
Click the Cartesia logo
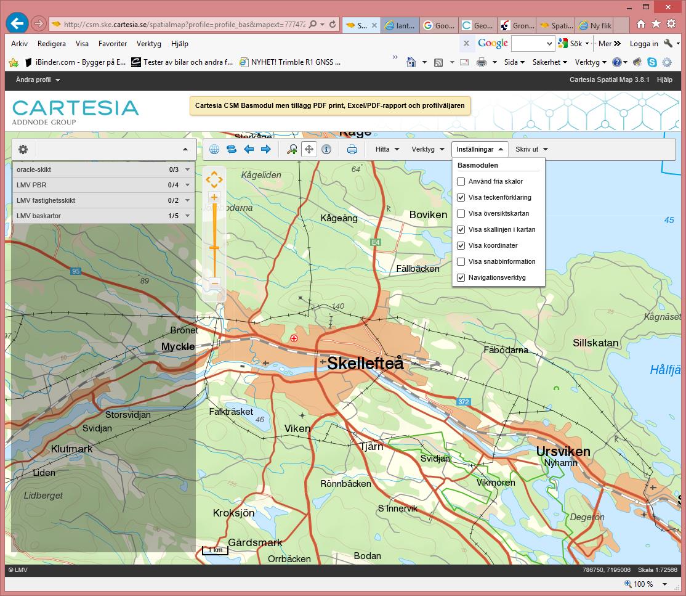tap(75, 112)
